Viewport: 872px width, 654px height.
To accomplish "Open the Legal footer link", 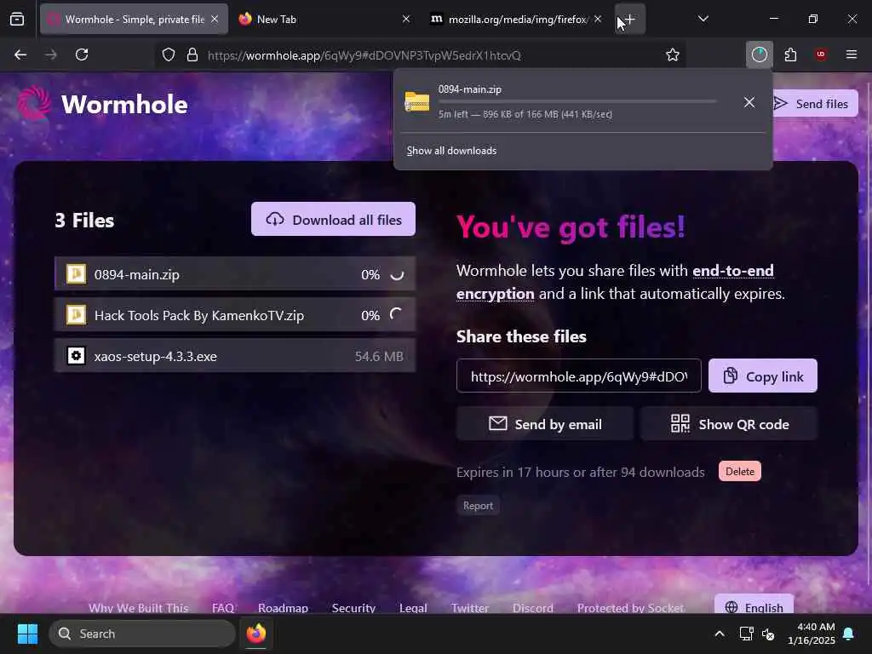I will [413, 607].
